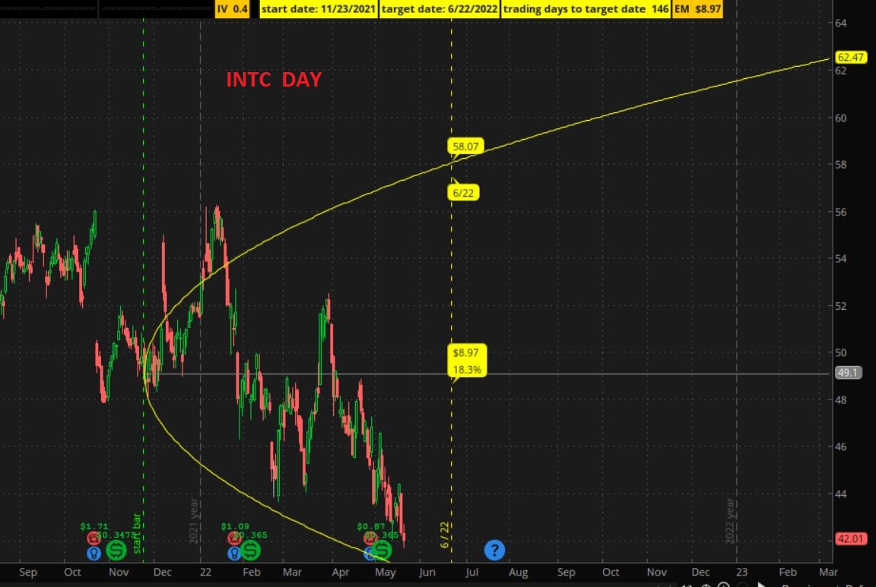Click the $8.97 18.3% expected move bubble

pos(468,361)
